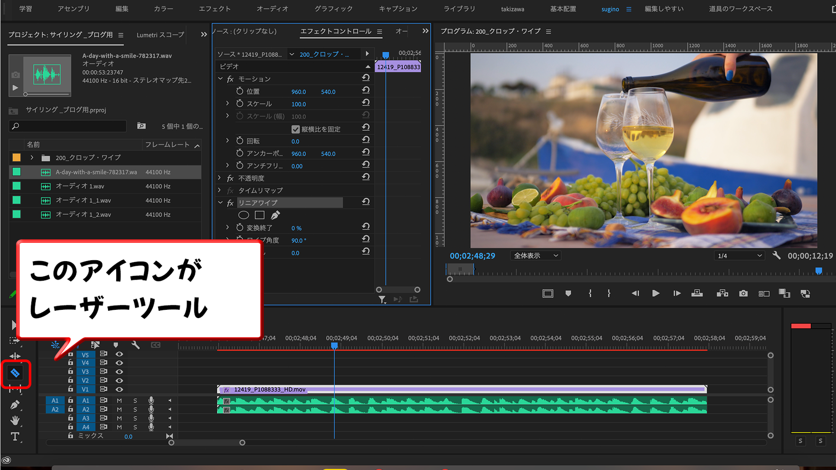Click the ミックス track volume value 0.0
The image size is (836, 470).
pyautogui.click(x=128, y=436)
